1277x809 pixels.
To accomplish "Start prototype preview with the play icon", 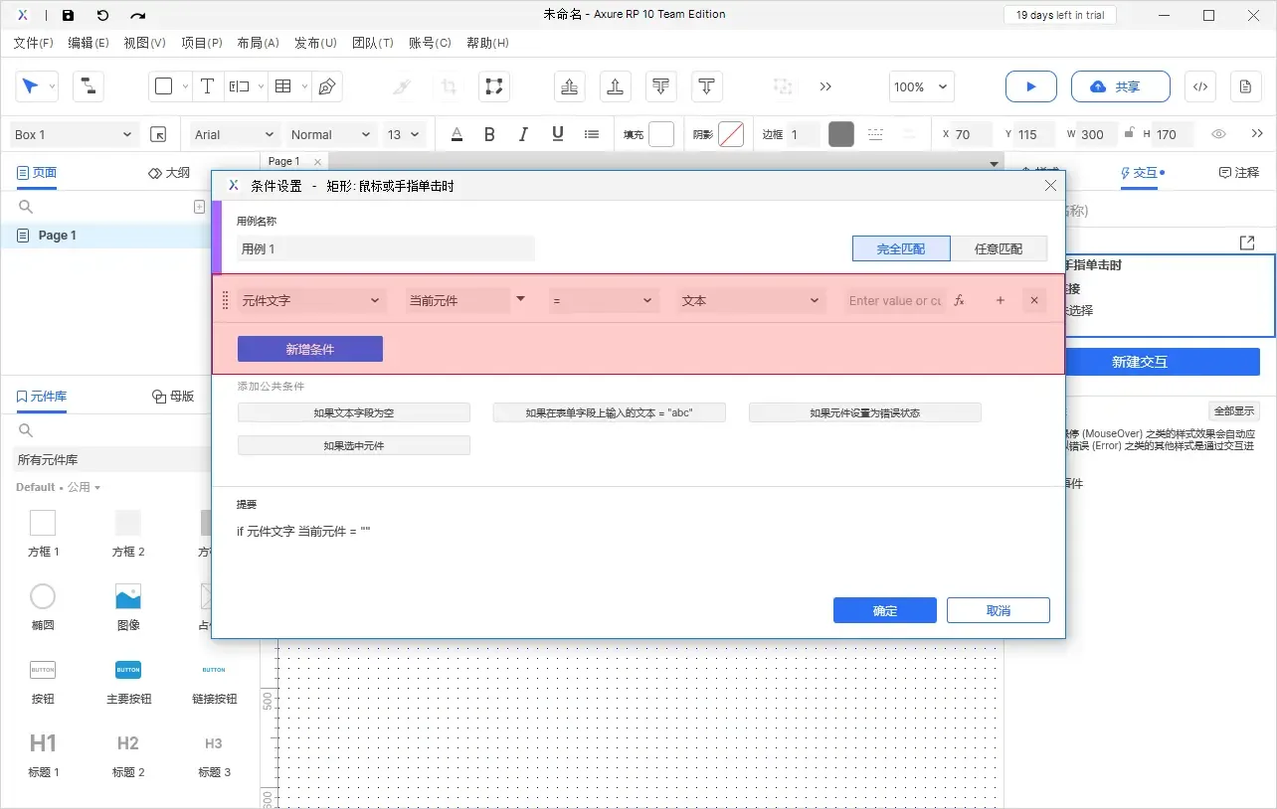I will click(1030, 86).
